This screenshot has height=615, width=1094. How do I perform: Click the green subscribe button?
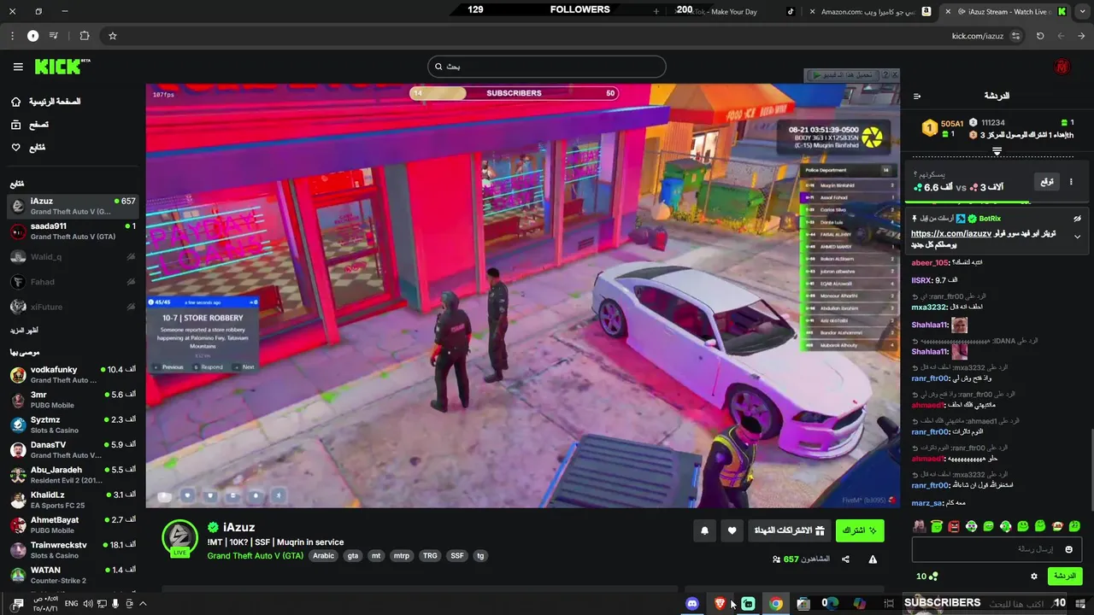click(x=860, y=530)
